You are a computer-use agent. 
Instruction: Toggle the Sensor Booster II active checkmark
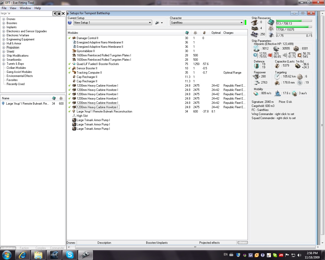pyautogui.click(x=69, y=68)
